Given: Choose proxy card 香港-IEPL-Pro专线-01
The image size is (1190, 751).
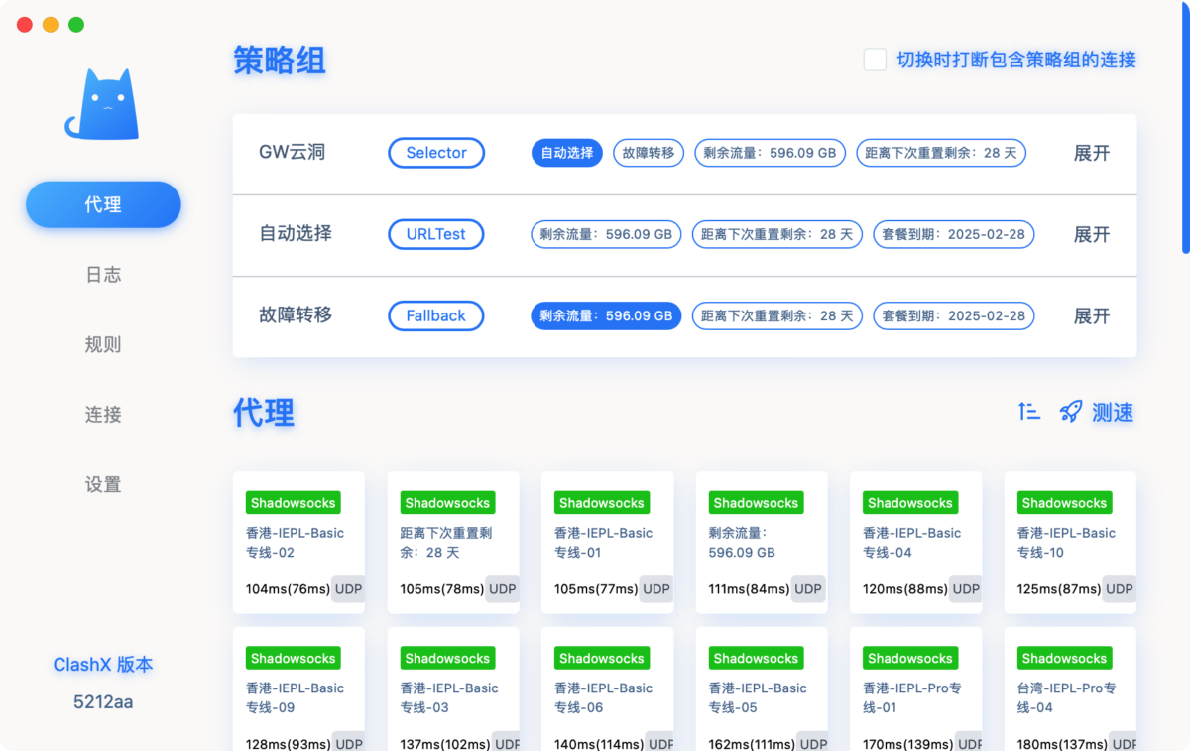Looking at the screenshot, I should point(915,688).
